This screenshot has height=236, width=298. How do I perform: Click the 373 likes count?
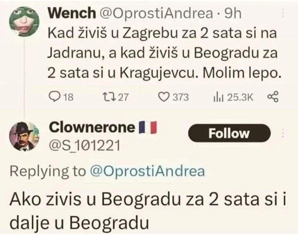pyautogui.click(x=181, y=97)
